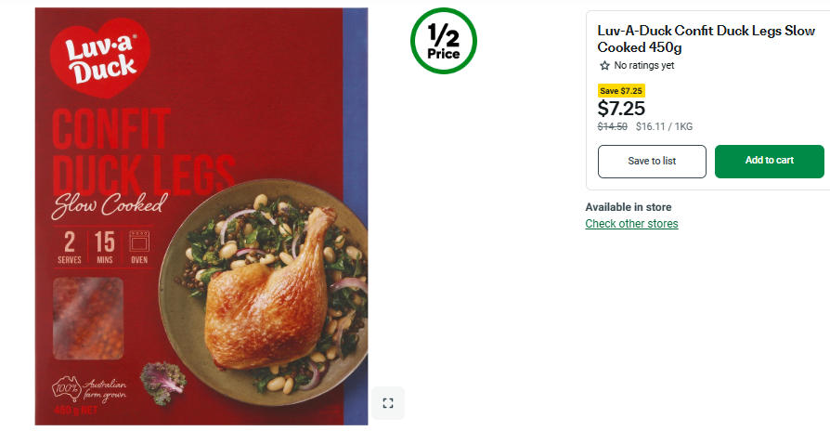Open the fullscreen image viewer icon
830x431 pixels.
tap(388, 403)
